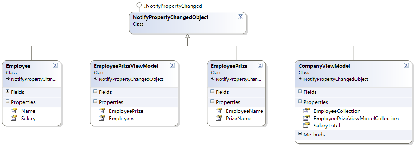Expand Fields section in CompanyViewModel
Image resolution: width=416 pixels, height=151 pixels.
[x=300, y=91]
